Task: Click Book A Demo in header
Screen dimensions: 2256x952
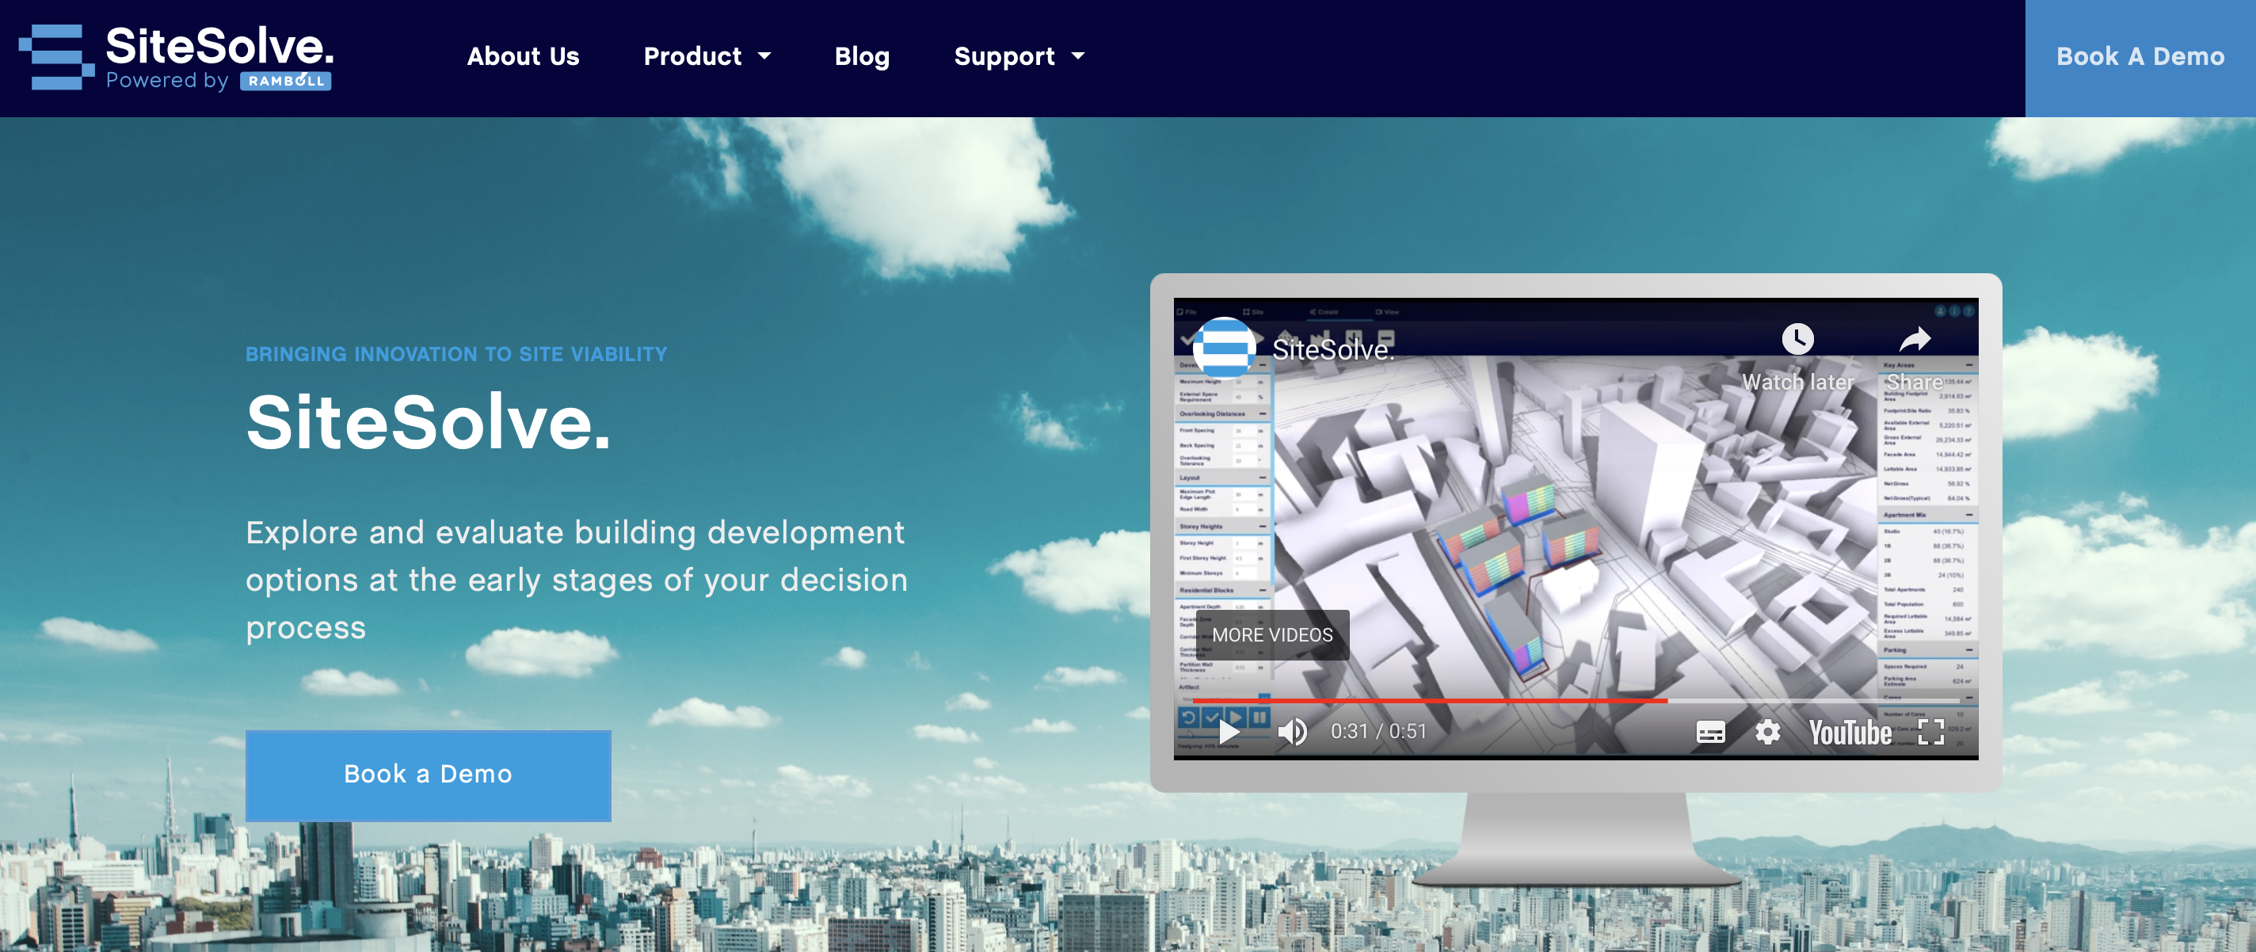Action: (x=2140, y=57)
